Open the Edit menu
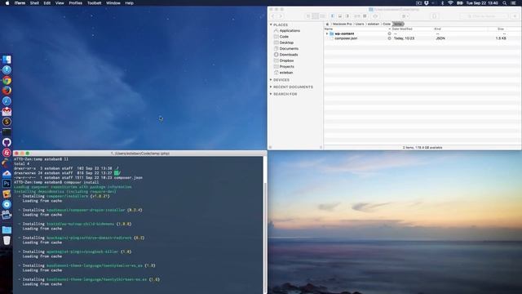Screen dimensions: 522x294 pyautogui.click(x=47, y=3)
